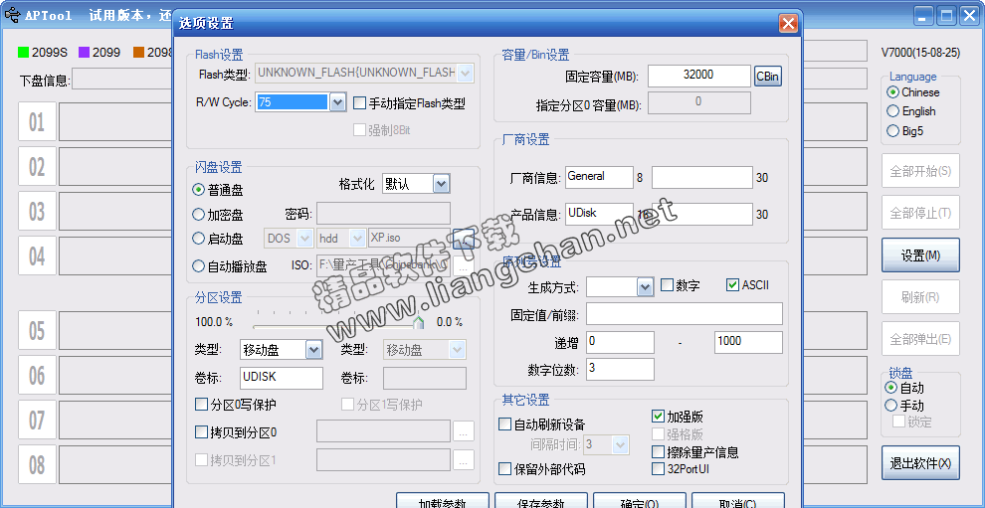
Task: Enable the 擦除量产信息 checkbox
Action: tap(658, 451)
